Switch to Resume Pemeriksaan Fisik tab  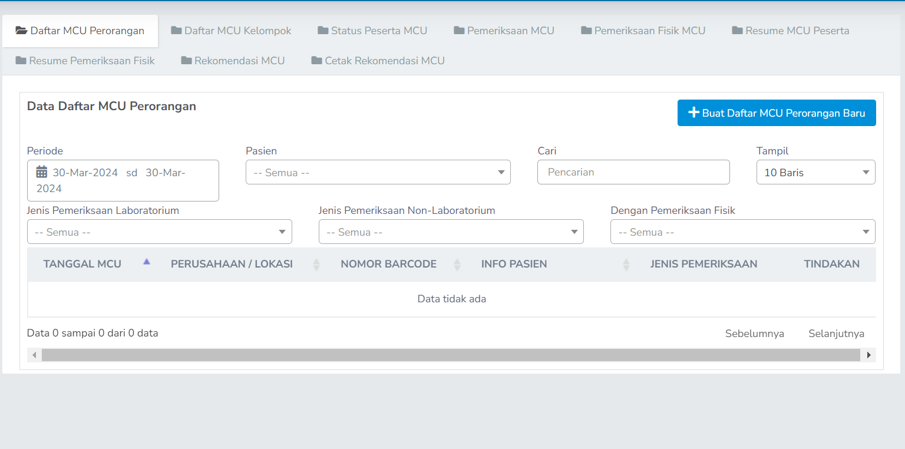click(85, 61)
